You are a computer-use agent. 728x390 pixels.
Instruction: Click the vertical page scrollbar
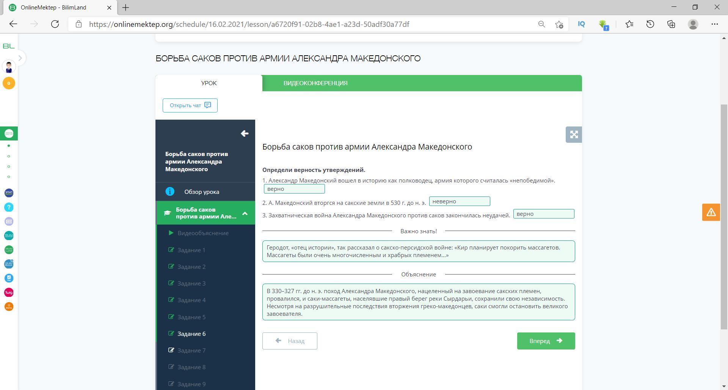[x=724, y=217]
